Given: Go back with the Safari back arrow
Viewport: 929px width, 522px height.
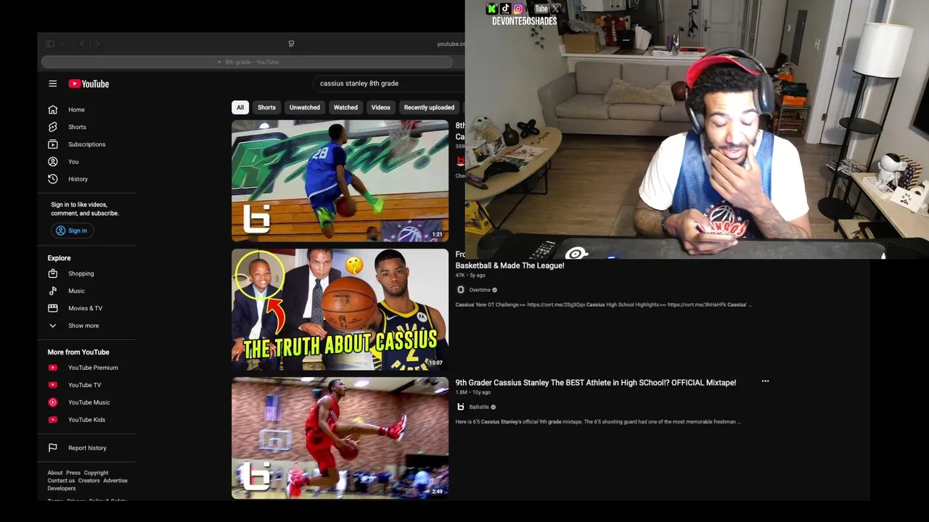Looking at the screenshot, I should pos(81,43).
